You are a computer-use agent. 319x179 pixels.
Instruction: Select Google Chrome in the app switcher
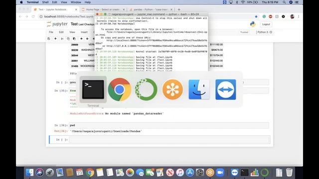(120, 89)
